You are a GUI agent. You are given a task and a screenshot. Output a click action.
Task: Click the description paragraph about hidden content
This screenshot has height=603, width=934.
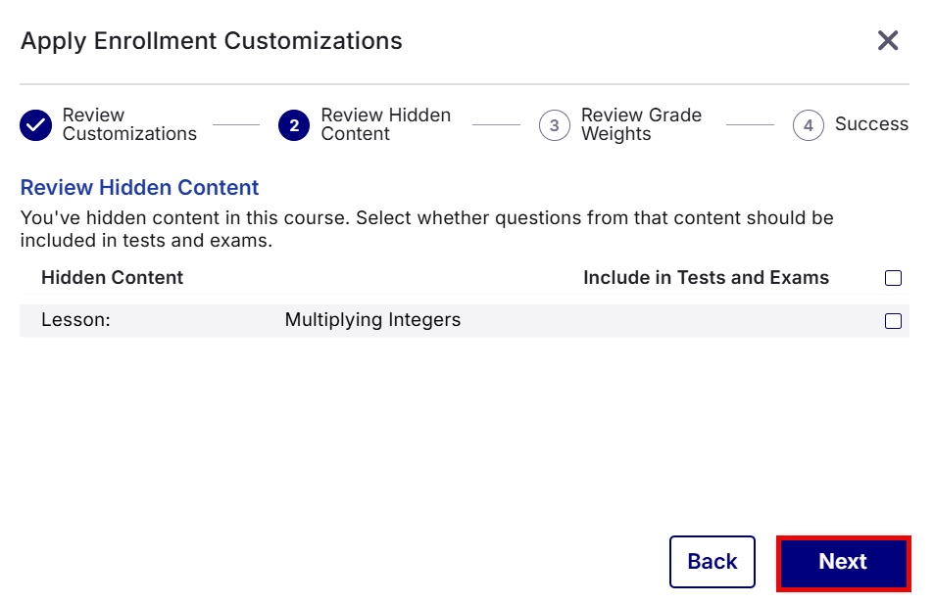click(426, 229)
